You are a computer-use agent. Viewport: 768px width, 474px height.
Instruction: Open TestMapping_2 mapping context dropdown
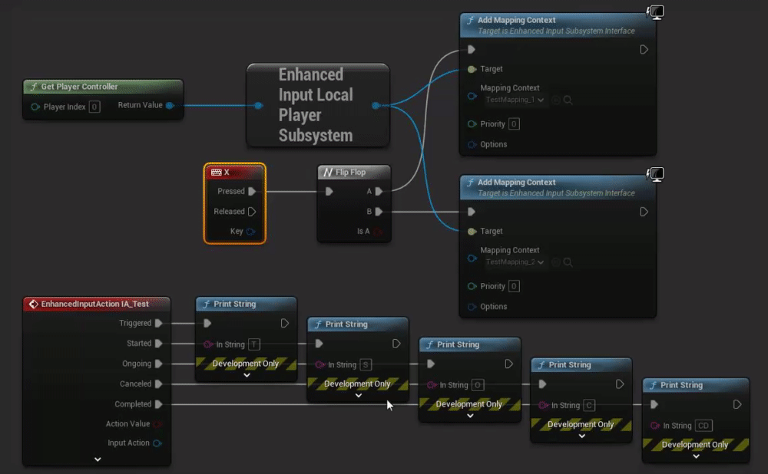(x=515, y=262)
